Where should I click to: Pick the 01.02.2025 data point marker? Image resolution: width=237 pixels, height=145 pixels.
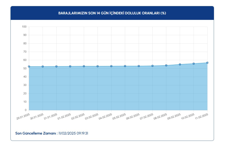pos(70,66)
